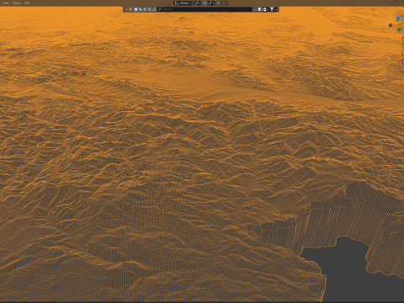Open the editor type dropdown beside the search bar
404x303 pixels.
click(126, 9)
